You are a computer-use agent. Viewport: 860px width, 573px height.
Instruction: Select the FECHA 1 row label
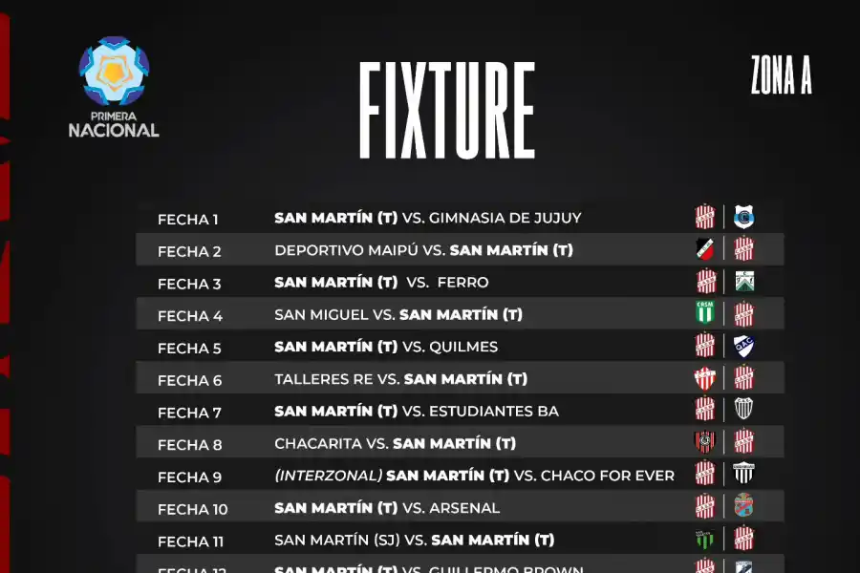click(188, 220)
